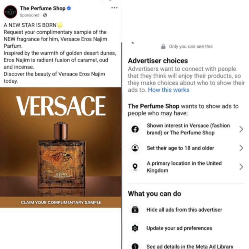The height and width of the screenshot is (249, 249).
Task: Open See ad details in Meta Ad Library
Action: point(190,246)
